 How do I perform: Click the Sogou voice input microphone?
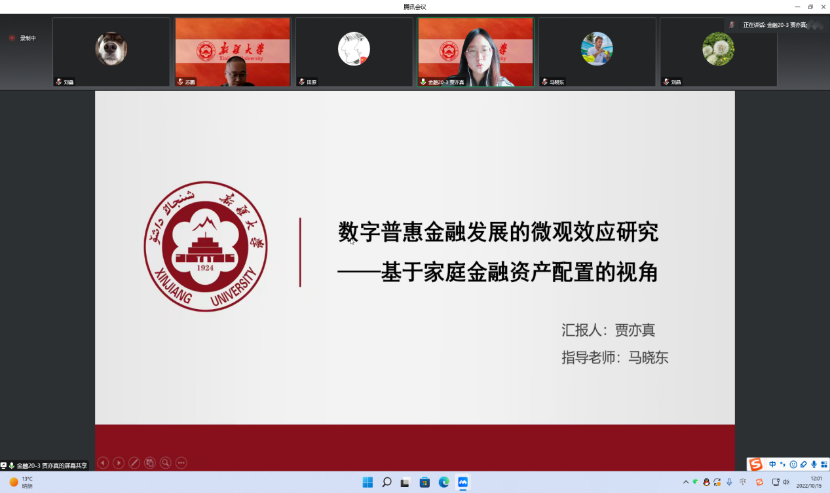pyautogui.click(x=814, y=464)
